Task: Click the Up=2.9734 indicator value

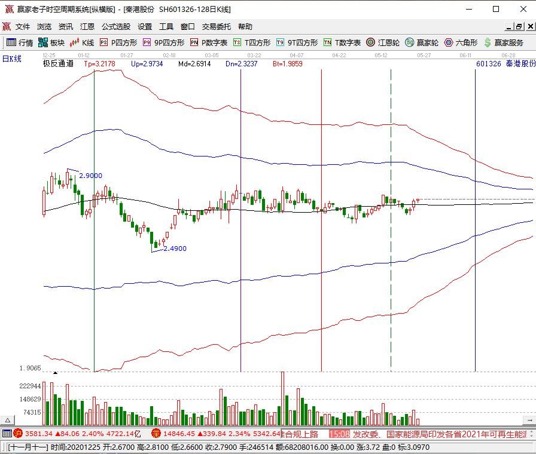Action: tap(147, 64)
